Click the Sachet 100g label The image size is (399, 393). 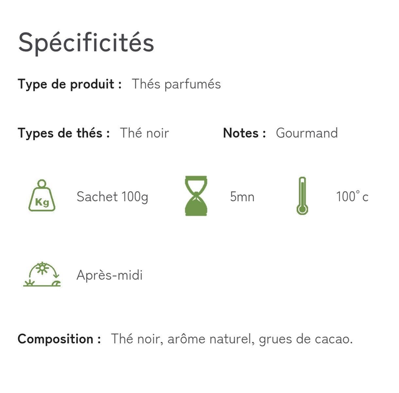112,197
